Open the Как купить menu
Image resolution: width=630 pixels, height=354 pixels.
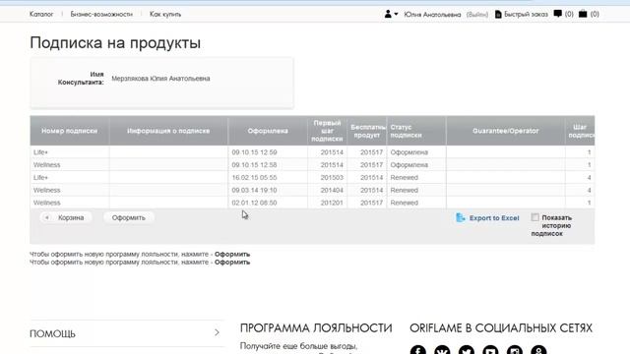tap(165, 14)
